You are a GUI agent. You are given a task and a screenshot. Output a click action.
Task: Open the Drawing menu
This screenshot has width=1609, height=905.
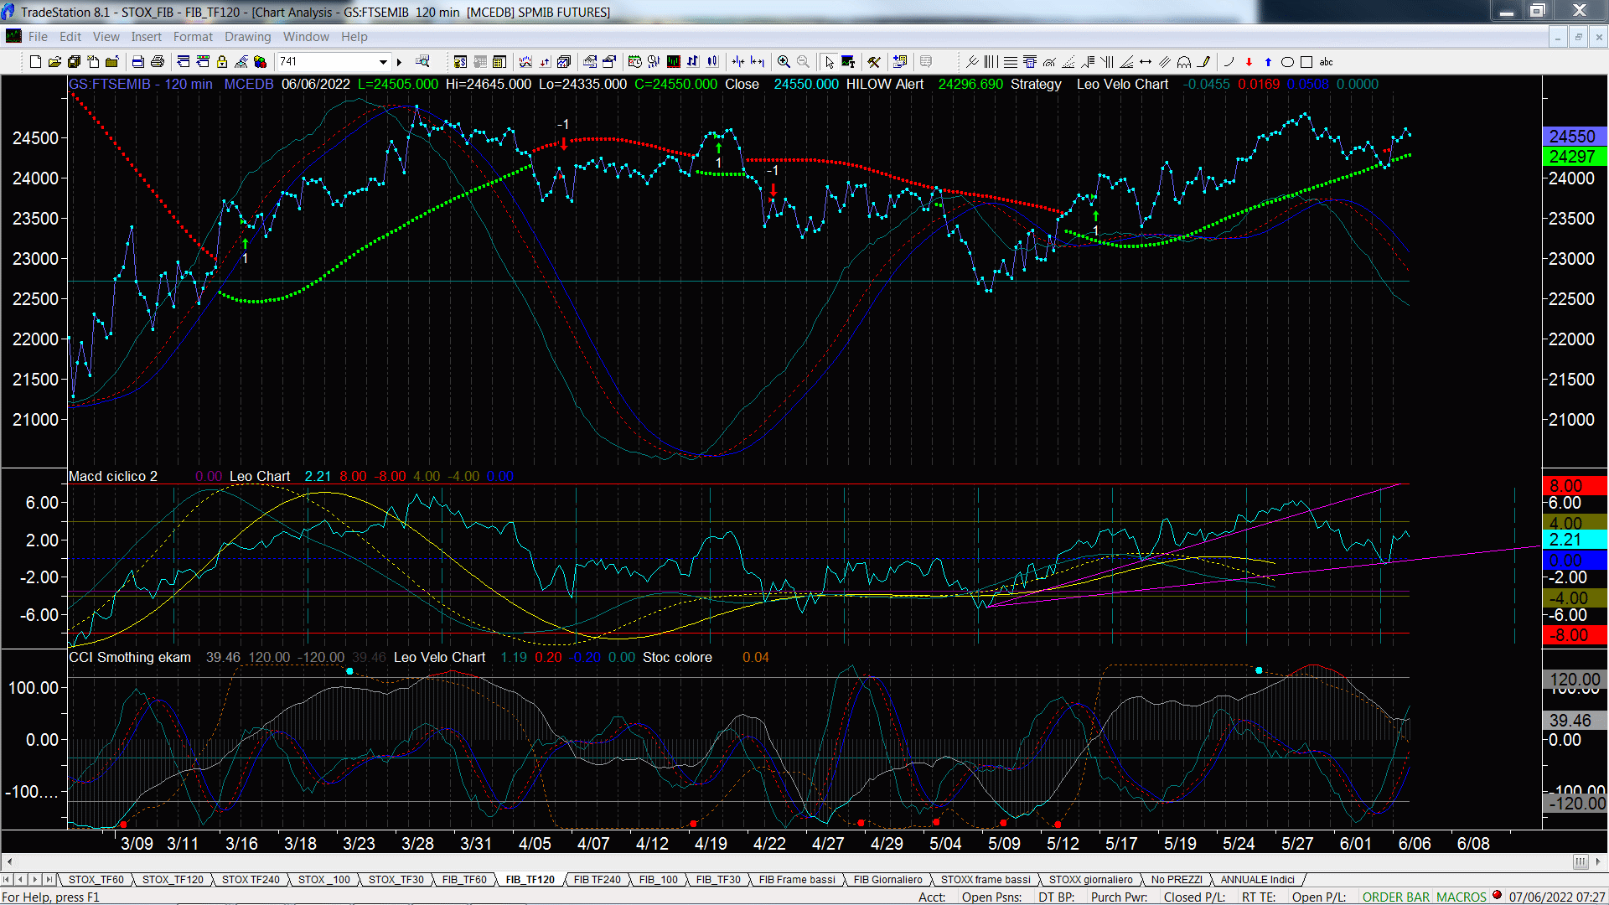pos(247,37)
